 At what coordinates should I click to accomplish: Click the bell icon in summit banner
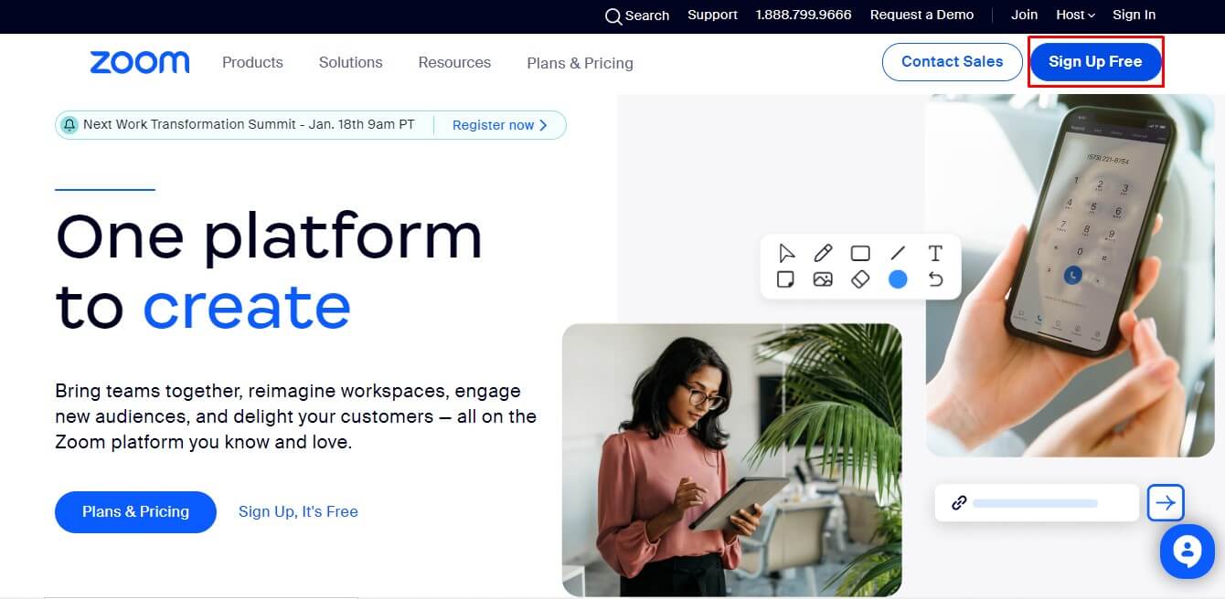69,125
